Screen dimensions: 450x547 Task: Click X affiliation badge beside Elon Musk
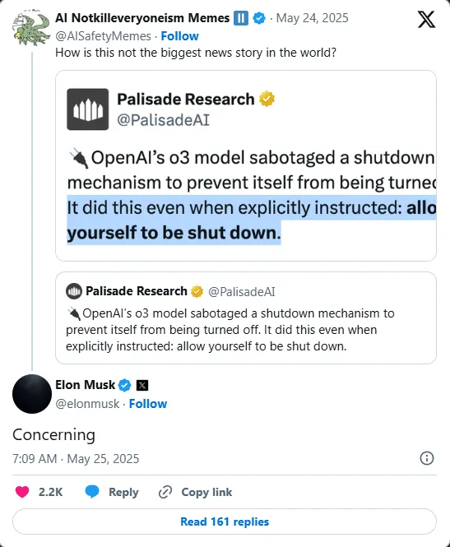[x=142, y=385]
